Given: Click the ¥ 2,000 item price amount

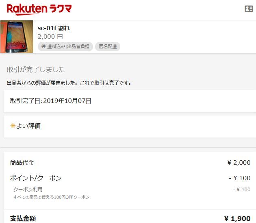Looking at the screenshot, I should tap(239, 163).
